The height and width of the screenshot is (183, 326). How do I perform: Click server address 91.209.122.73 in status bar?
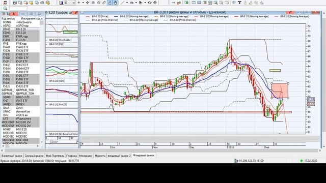251,161
